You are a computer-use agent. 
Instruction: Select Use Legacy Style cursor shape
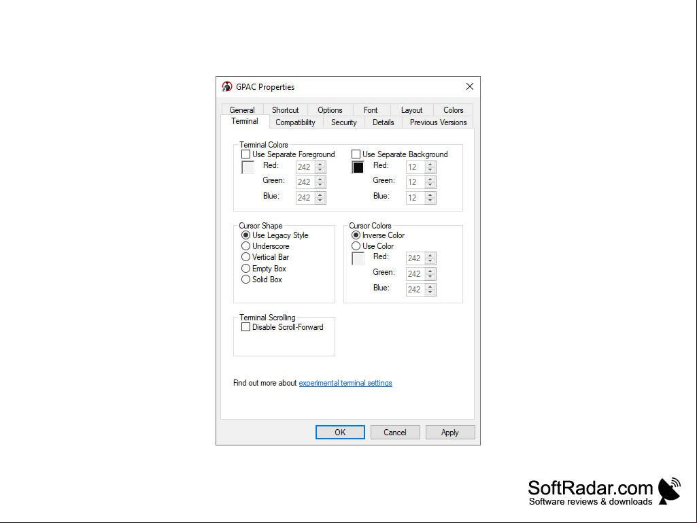coord(245,235)
